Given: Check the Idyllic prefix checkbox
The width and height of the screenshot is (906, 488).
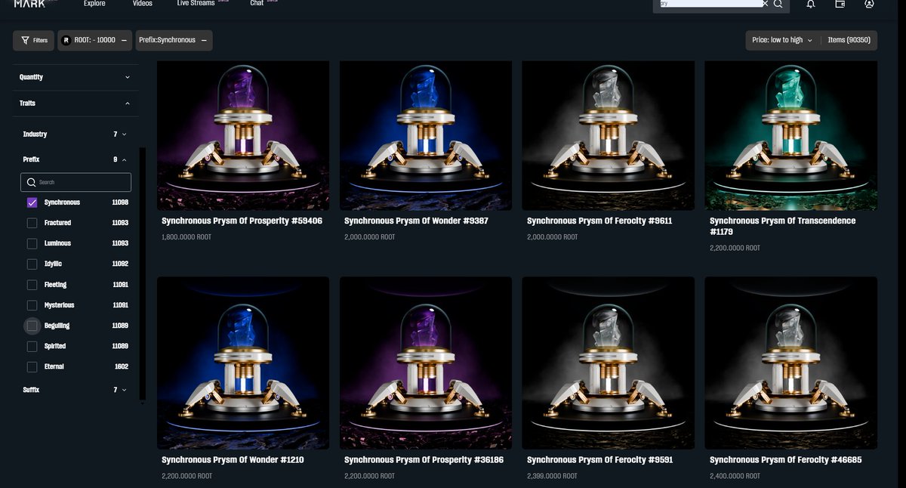Looking at the screenshot, I should coord(32,264).
